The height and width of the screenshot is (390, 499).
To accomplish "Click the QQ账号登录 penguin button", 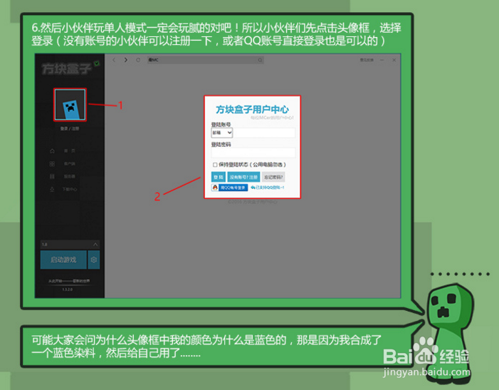I will pos(229,188).
